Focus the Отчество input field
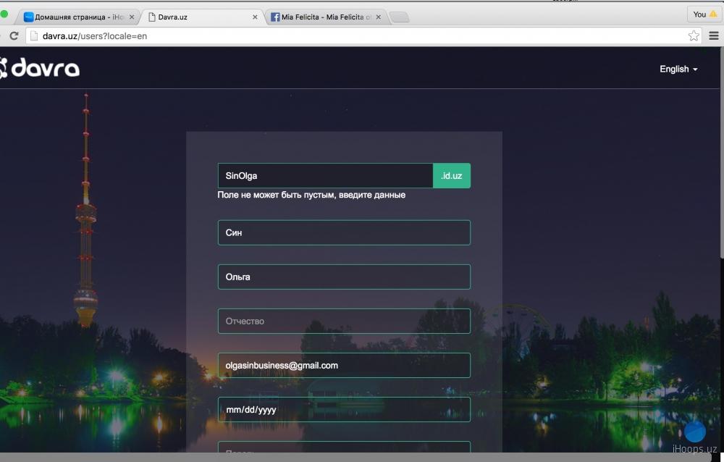The image size is (724, 462). (344, 321)
